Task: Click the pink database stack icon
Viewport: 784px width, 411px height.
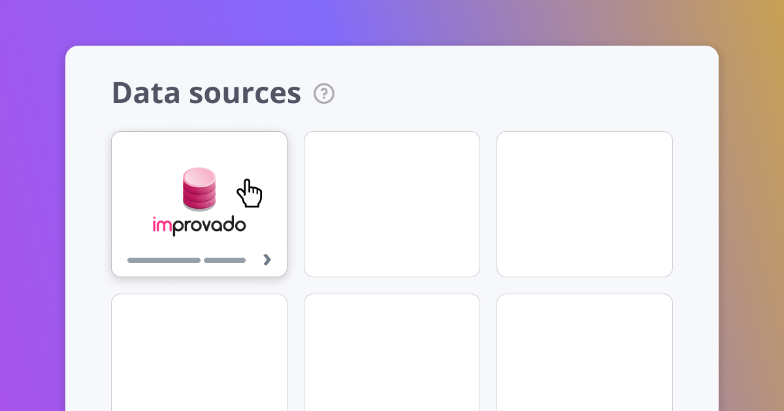Action: click(x=199, y=189)
